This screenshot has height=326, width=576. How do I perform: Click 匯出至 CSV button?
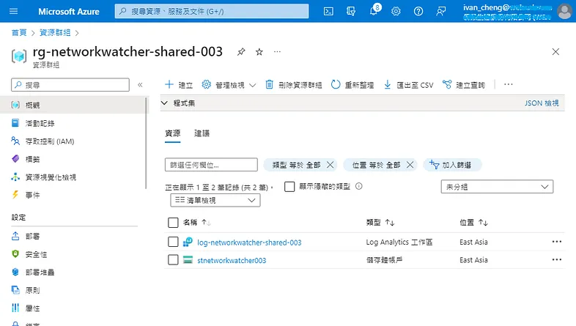408,85
